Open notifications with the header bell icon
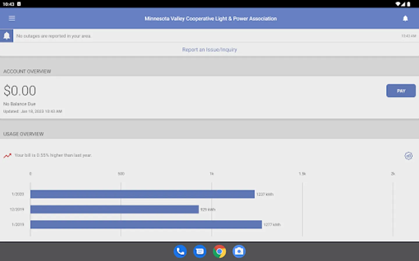Viewport: 419px width, 261px height. [405, 18]
